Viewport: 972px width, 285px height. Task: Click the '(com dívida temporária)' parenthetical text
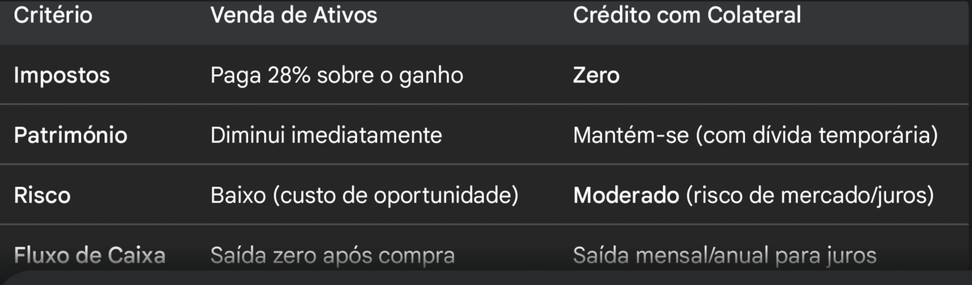[817, 136]
